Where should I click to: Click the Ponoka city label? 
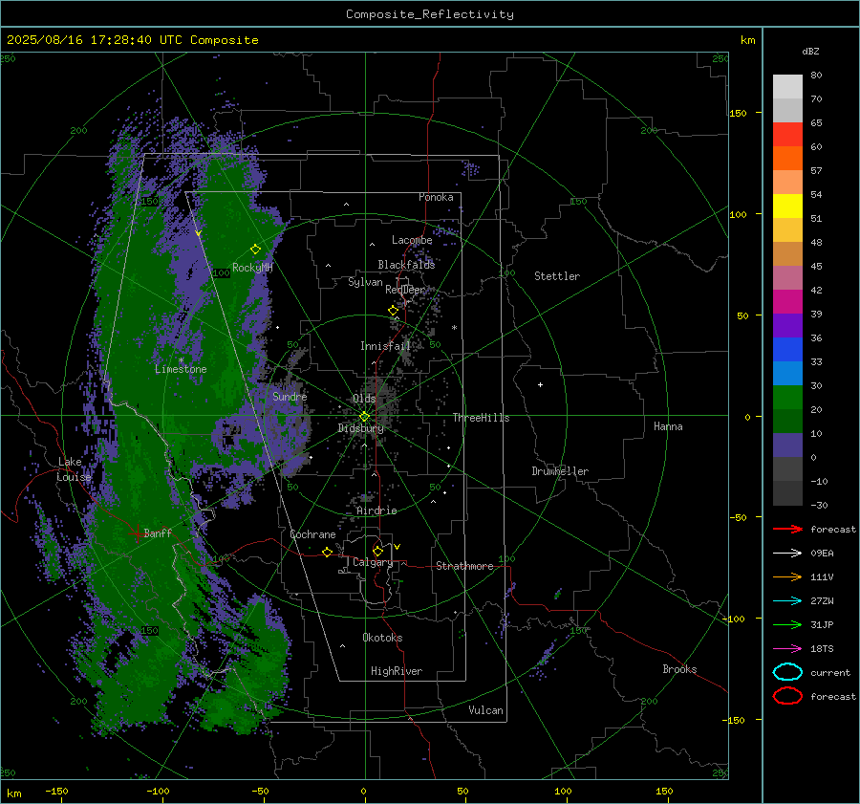click(x=436, y=197)
